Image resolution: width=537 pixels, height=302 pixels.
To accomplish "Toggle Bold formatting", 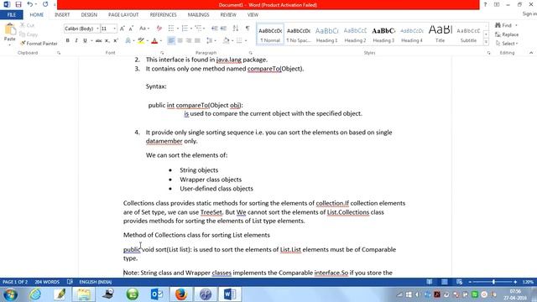I will click(x=67, y=41).
